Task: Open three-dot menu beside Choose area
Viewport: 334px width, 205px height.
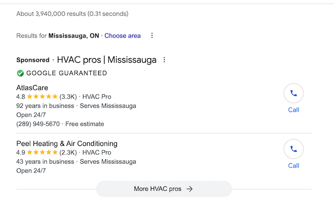Action: click(x=152, y=35)
